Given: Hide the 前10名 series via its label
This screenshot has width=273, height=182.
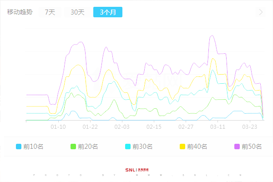Looking at the screenshot, I should pyautogui.click(x=33, y=147).
